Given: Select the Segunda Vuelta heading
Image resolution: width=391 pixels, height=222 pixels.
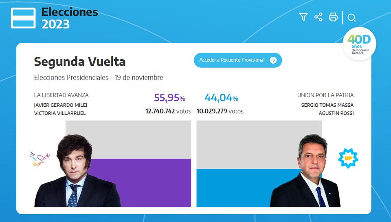Looking at the screenshot, I should pyautogui.click(x=80, y=62).
